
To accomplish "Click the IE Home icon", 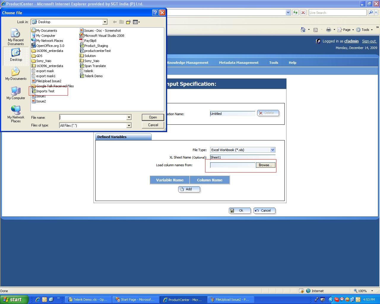I will tap(303, 30).
